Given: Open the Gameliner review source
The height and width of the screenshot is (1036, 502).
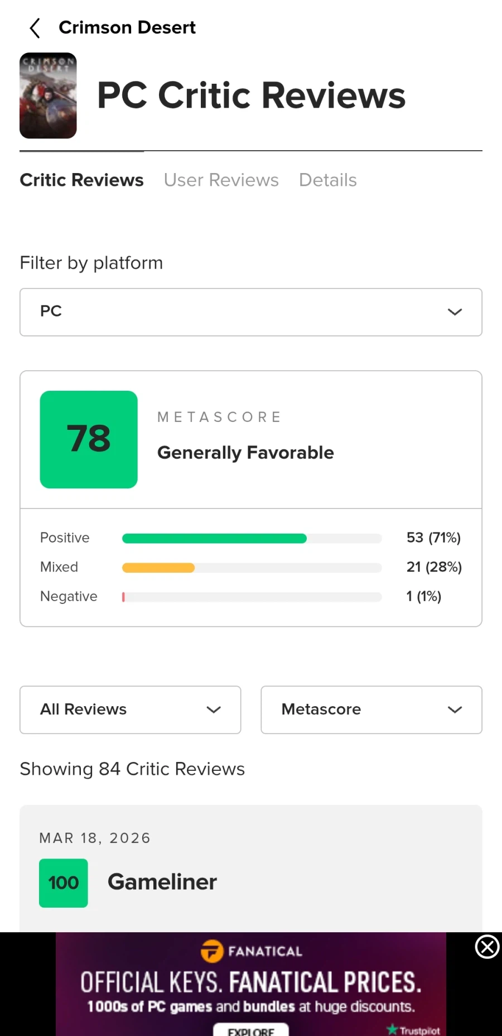Looking at the screenshot, I should (162, 882).
